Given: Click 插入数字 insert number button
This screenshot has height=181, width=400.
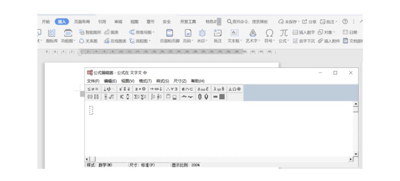Looking at the screenshot, I should [304, 32].
